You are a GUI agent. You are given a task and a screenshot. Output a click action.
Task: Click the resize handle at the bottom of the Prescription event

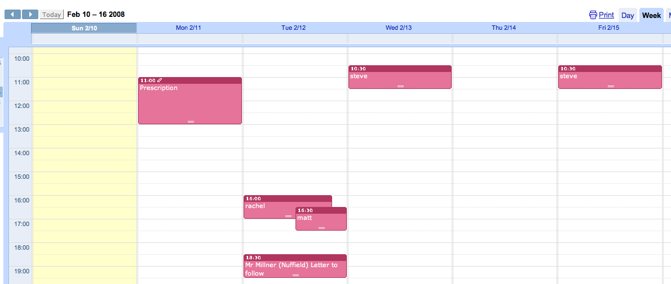click(x=191, y=121)
